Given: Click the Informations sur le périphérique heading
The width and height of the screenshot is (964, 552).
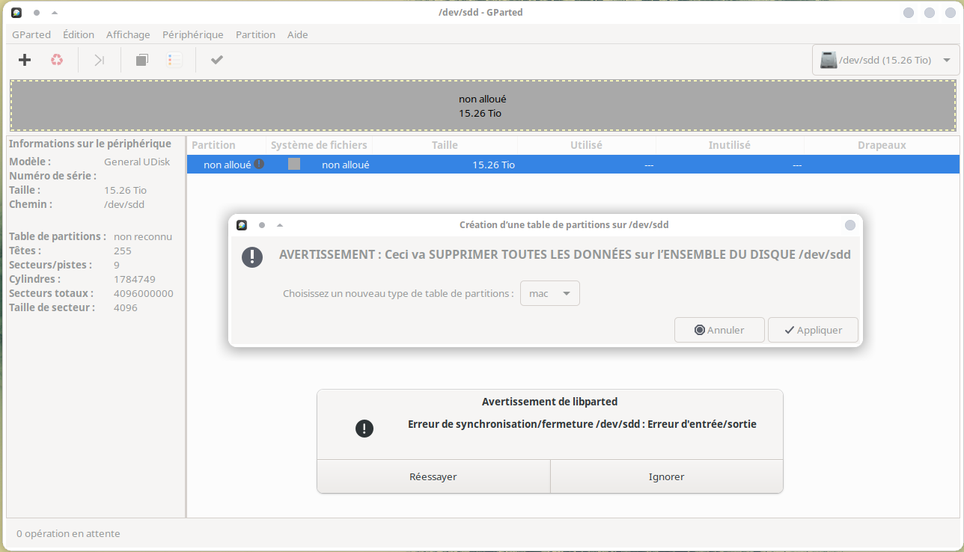Looking at the screenshot, I should (x=90, y=144).
